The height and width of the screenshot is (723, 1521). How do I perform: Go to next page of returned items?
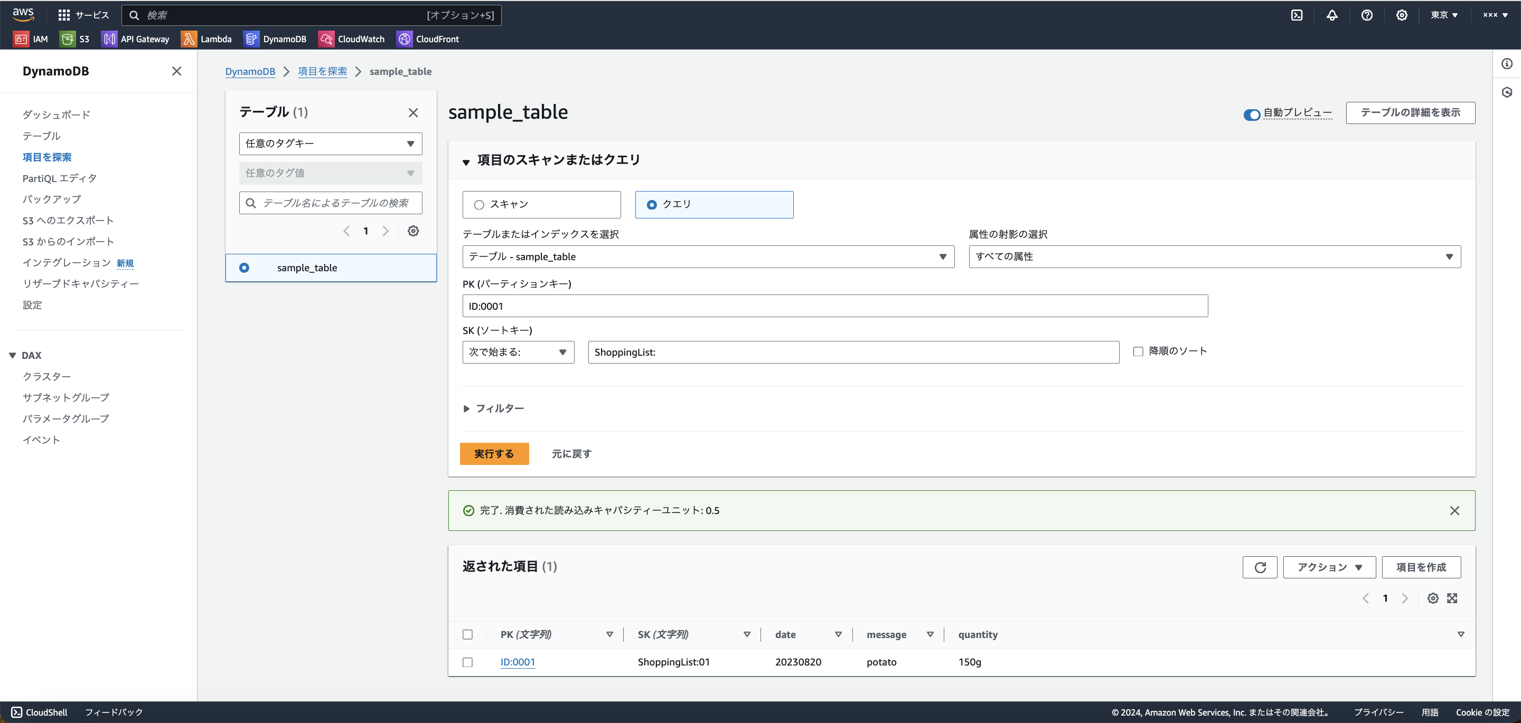[1405, 598]
